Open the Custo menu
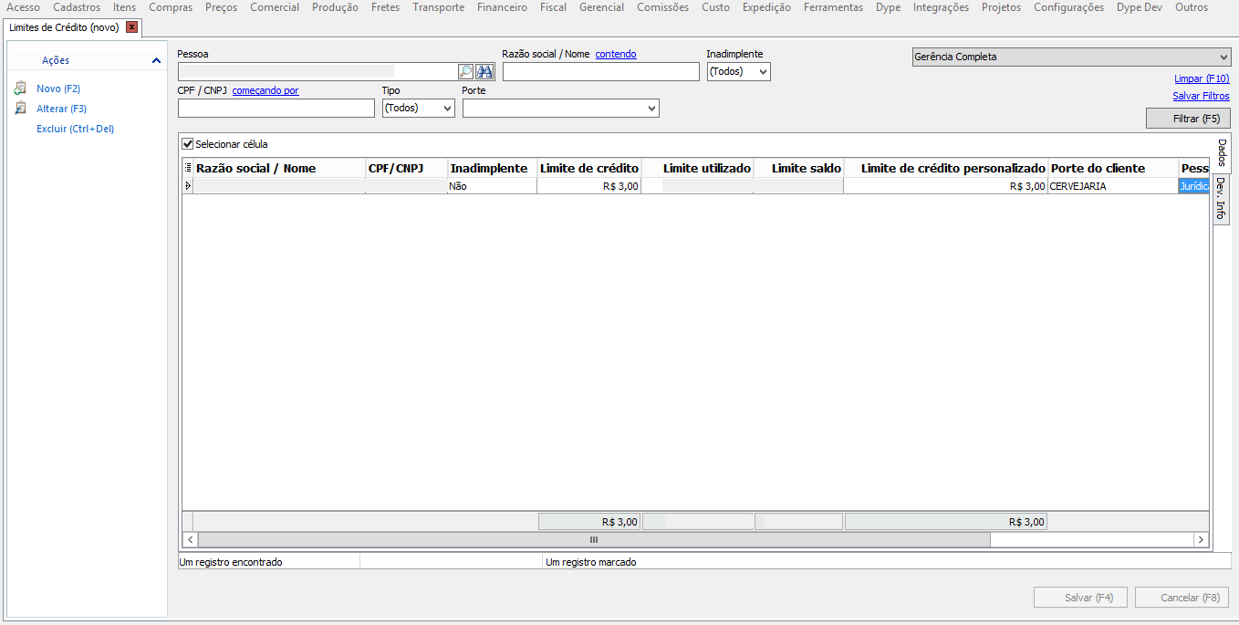1239x625 pixels. 716,7
